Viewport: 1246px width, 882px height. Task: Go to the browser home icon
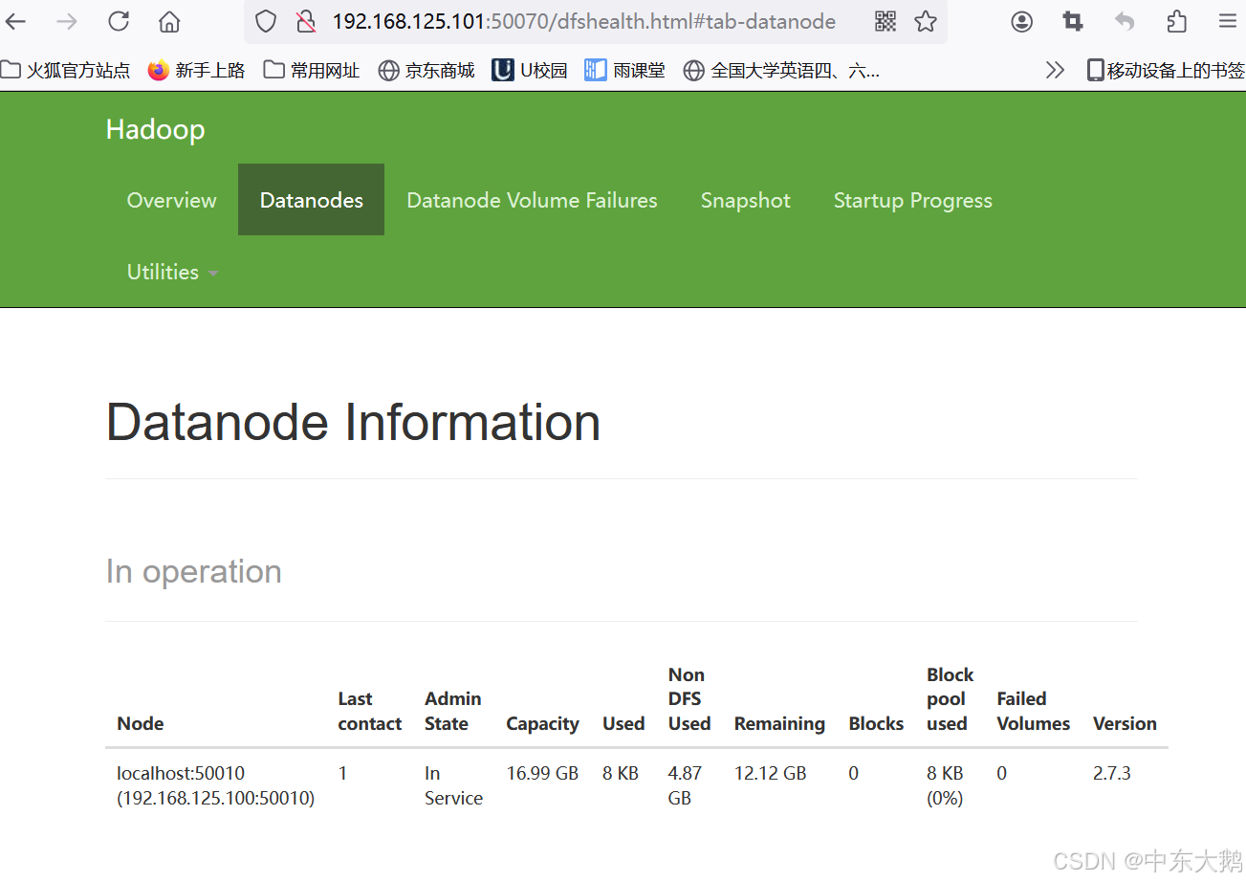[169, 21]
